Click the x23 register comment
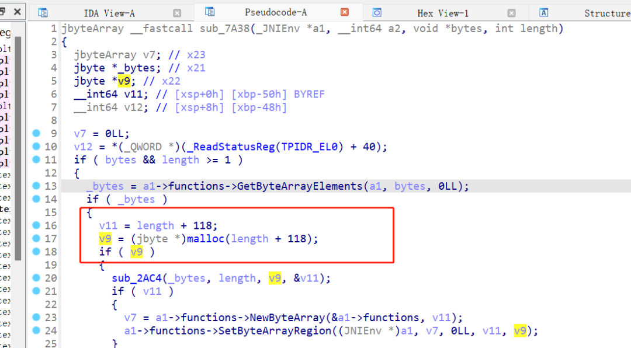The width and height of the screenshot is (631, 348). (x=196, y=55)
